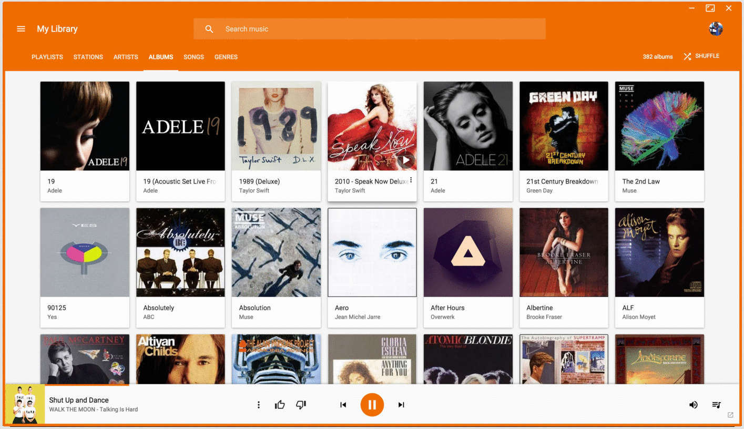Click the My Library title

coord(57,29)
